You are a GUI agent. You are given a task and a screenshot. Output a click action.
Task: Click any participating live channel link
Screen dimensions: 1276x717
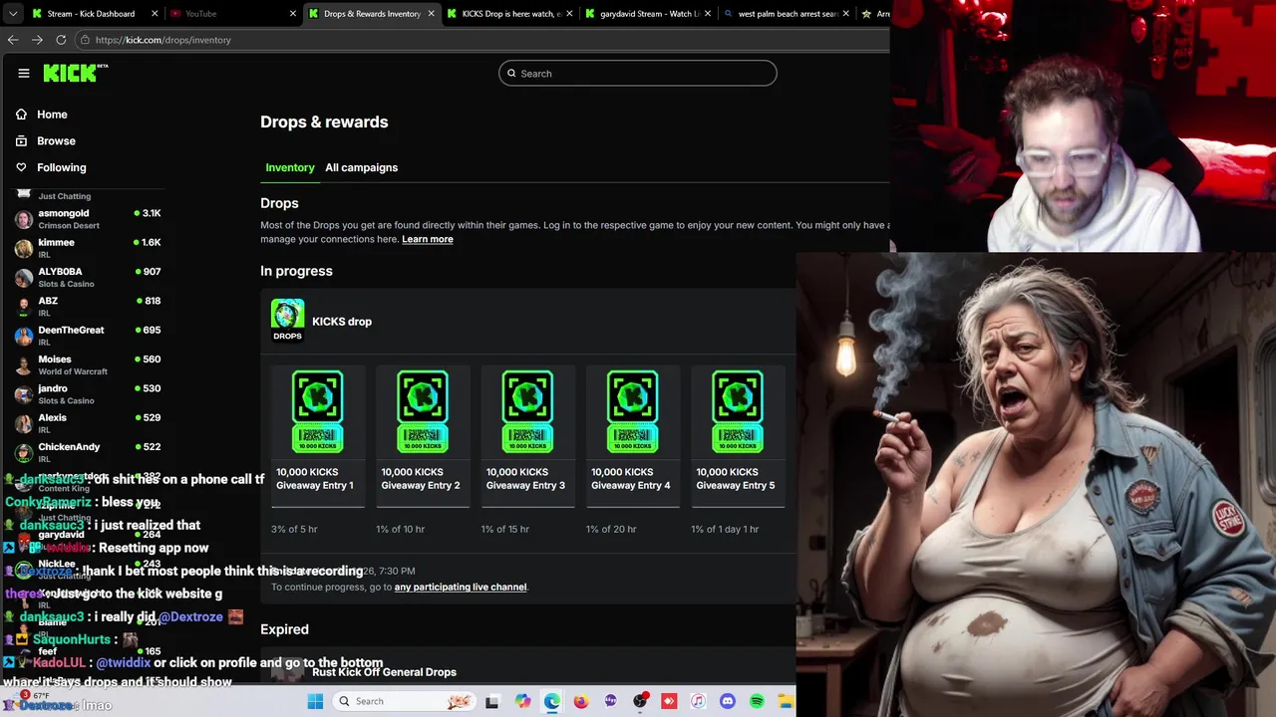[x=461, y=588]
